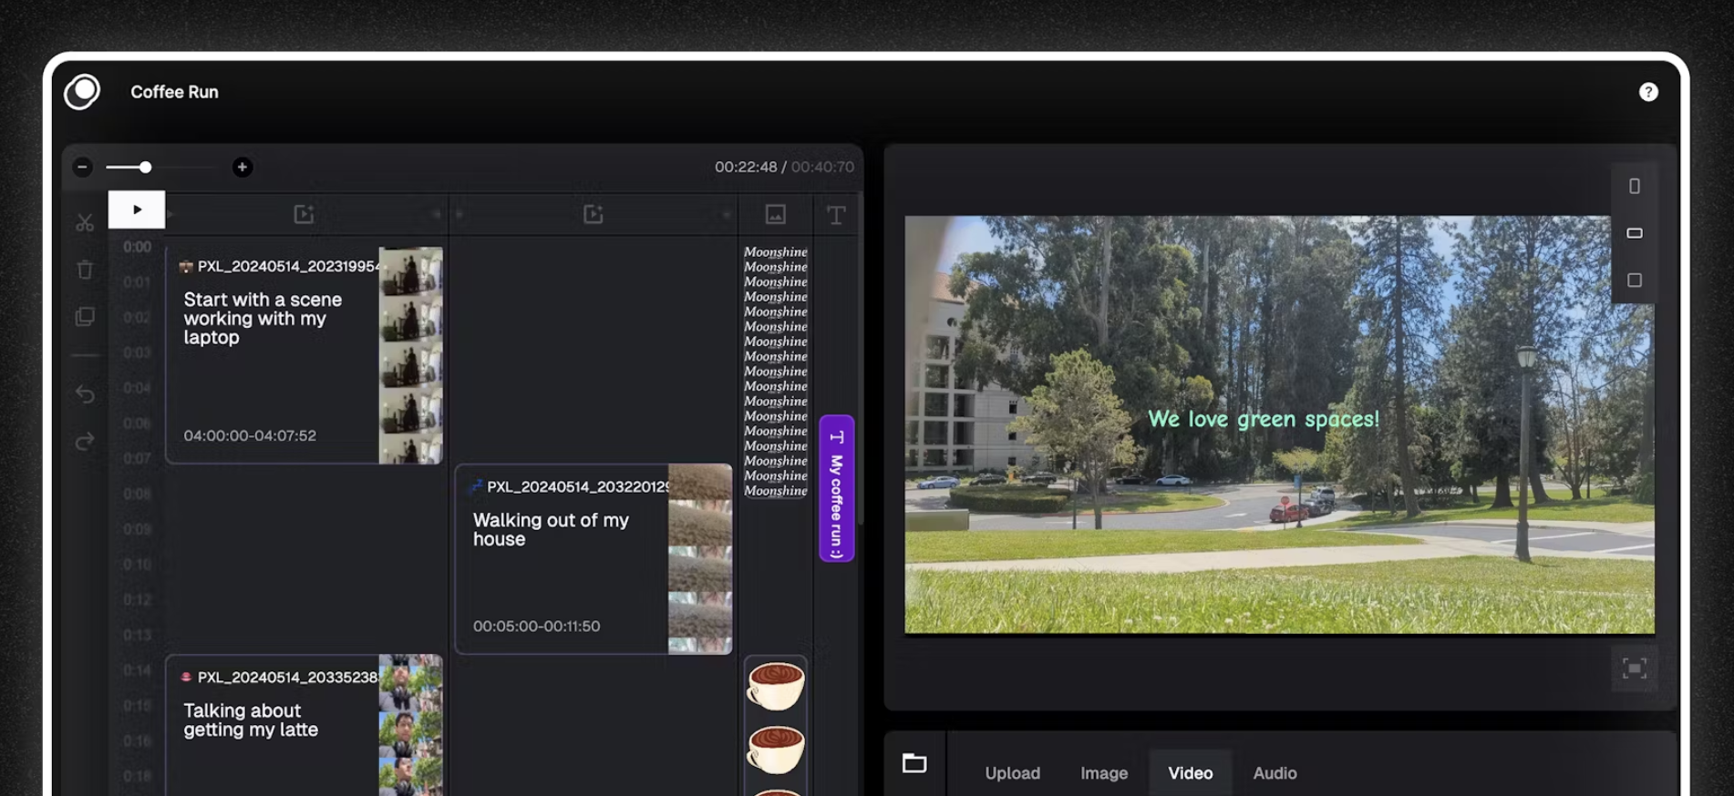Click the latte clip thumbnail strip
The height and width of the screenshot is (796, 1734).
(x=410, y=725)
